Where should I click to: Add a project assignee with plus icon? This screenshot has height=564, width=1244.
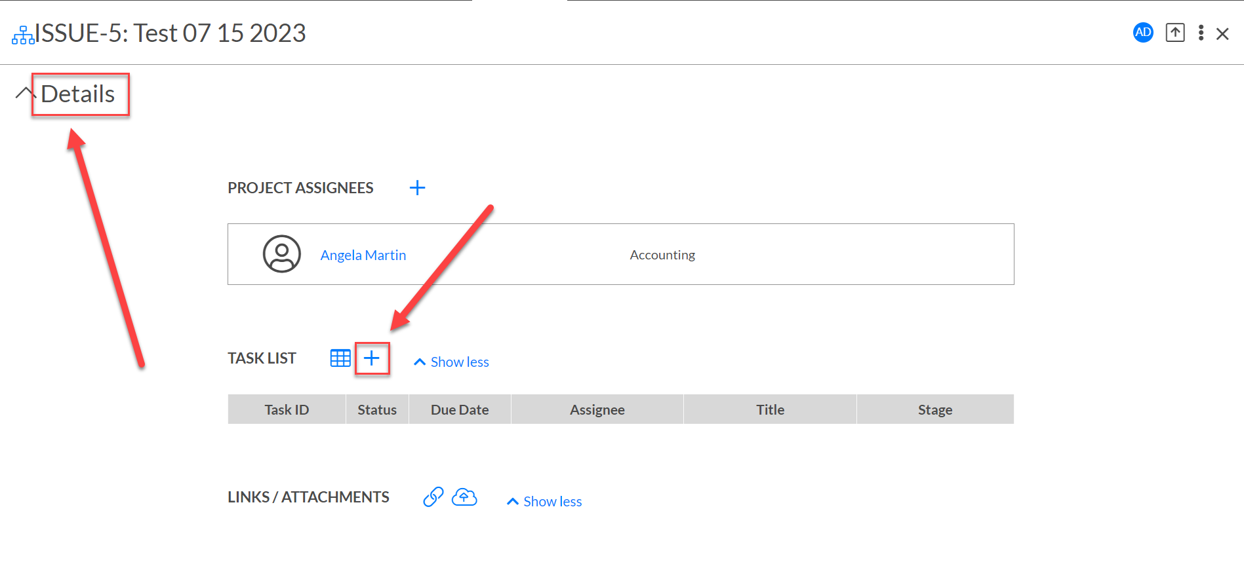tap(417, 188)
